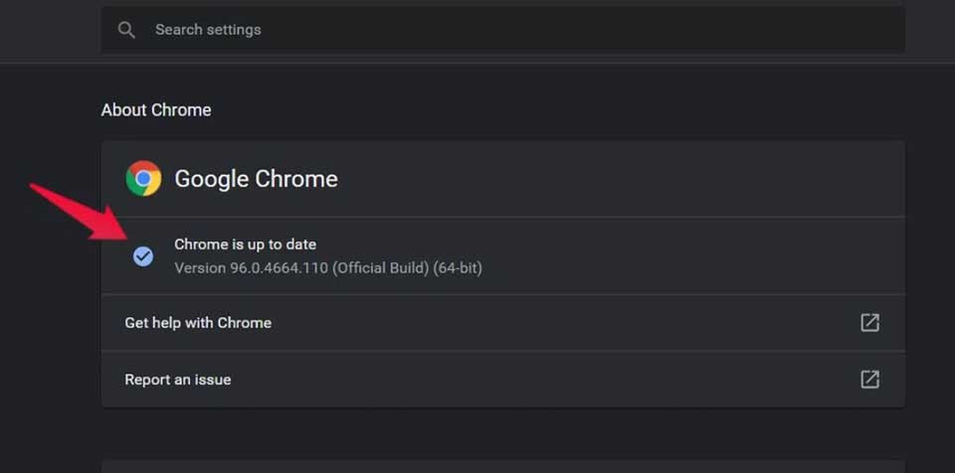Viewport: 955px width, 473px height.
Task: Click the Chrome is up to date text
Action: coord(245,244)
